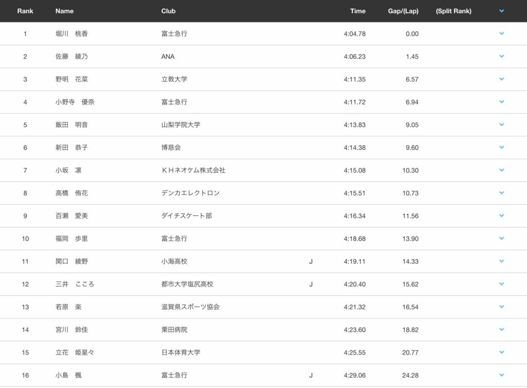Expand the row for 佐藤 綾乃
This screenshot has height=388, width=527.
501,56
